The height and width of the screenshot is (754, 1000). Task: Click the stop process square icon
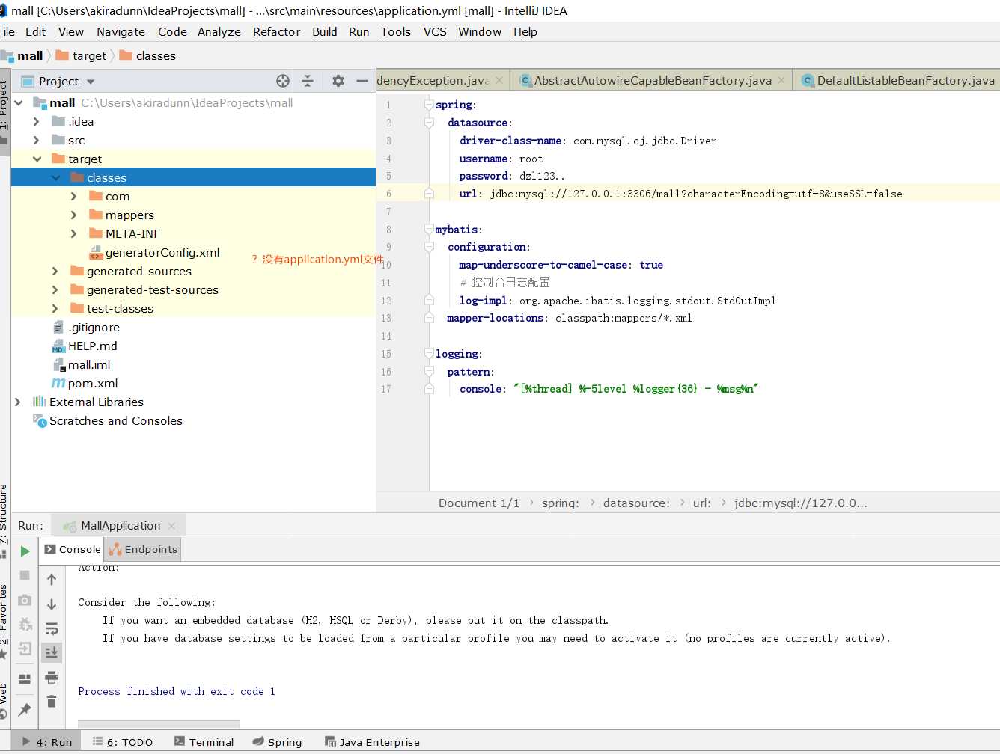click(x=25, y=575)
